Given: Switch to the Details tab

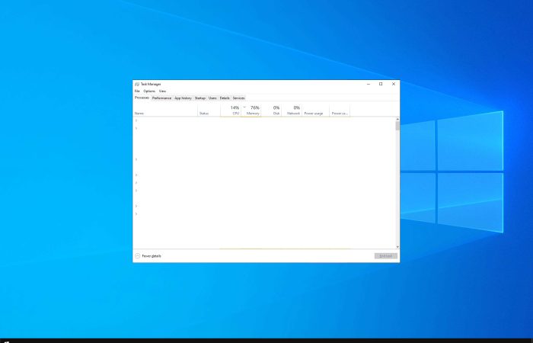Looking at the screenshot, I should [x=225, y=98].
